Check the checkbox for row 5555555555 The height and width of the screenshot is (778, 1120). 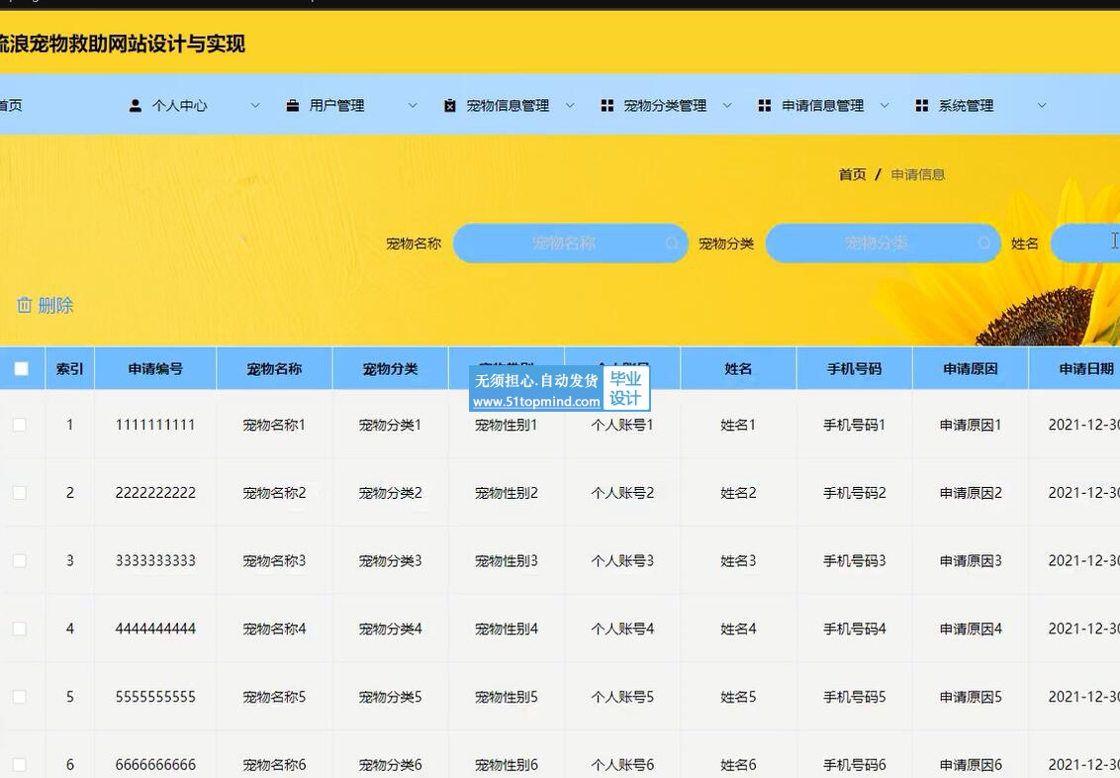point(20,697)
